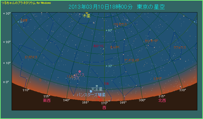Click the +60° altitude grid label

coord(108,30)
